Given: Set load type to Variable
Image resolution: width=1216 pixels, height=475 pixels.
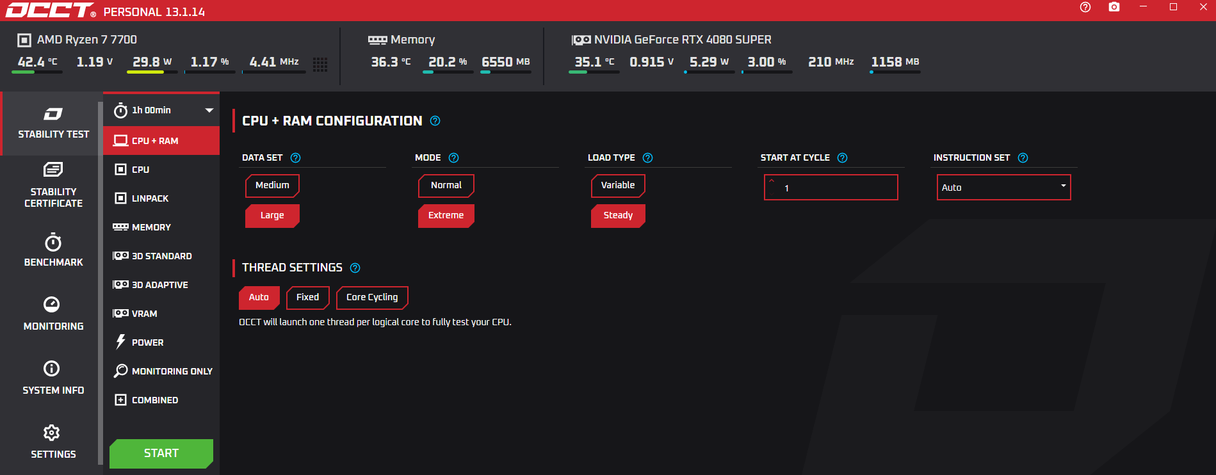Looking at the screenshot, I should (x=617, y=186).
